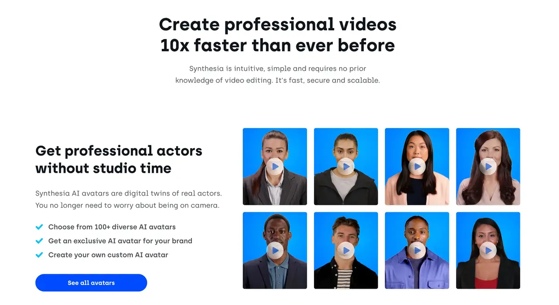
Task: Click the 'Get professional actors without studio time' heading
Action: 119,159
